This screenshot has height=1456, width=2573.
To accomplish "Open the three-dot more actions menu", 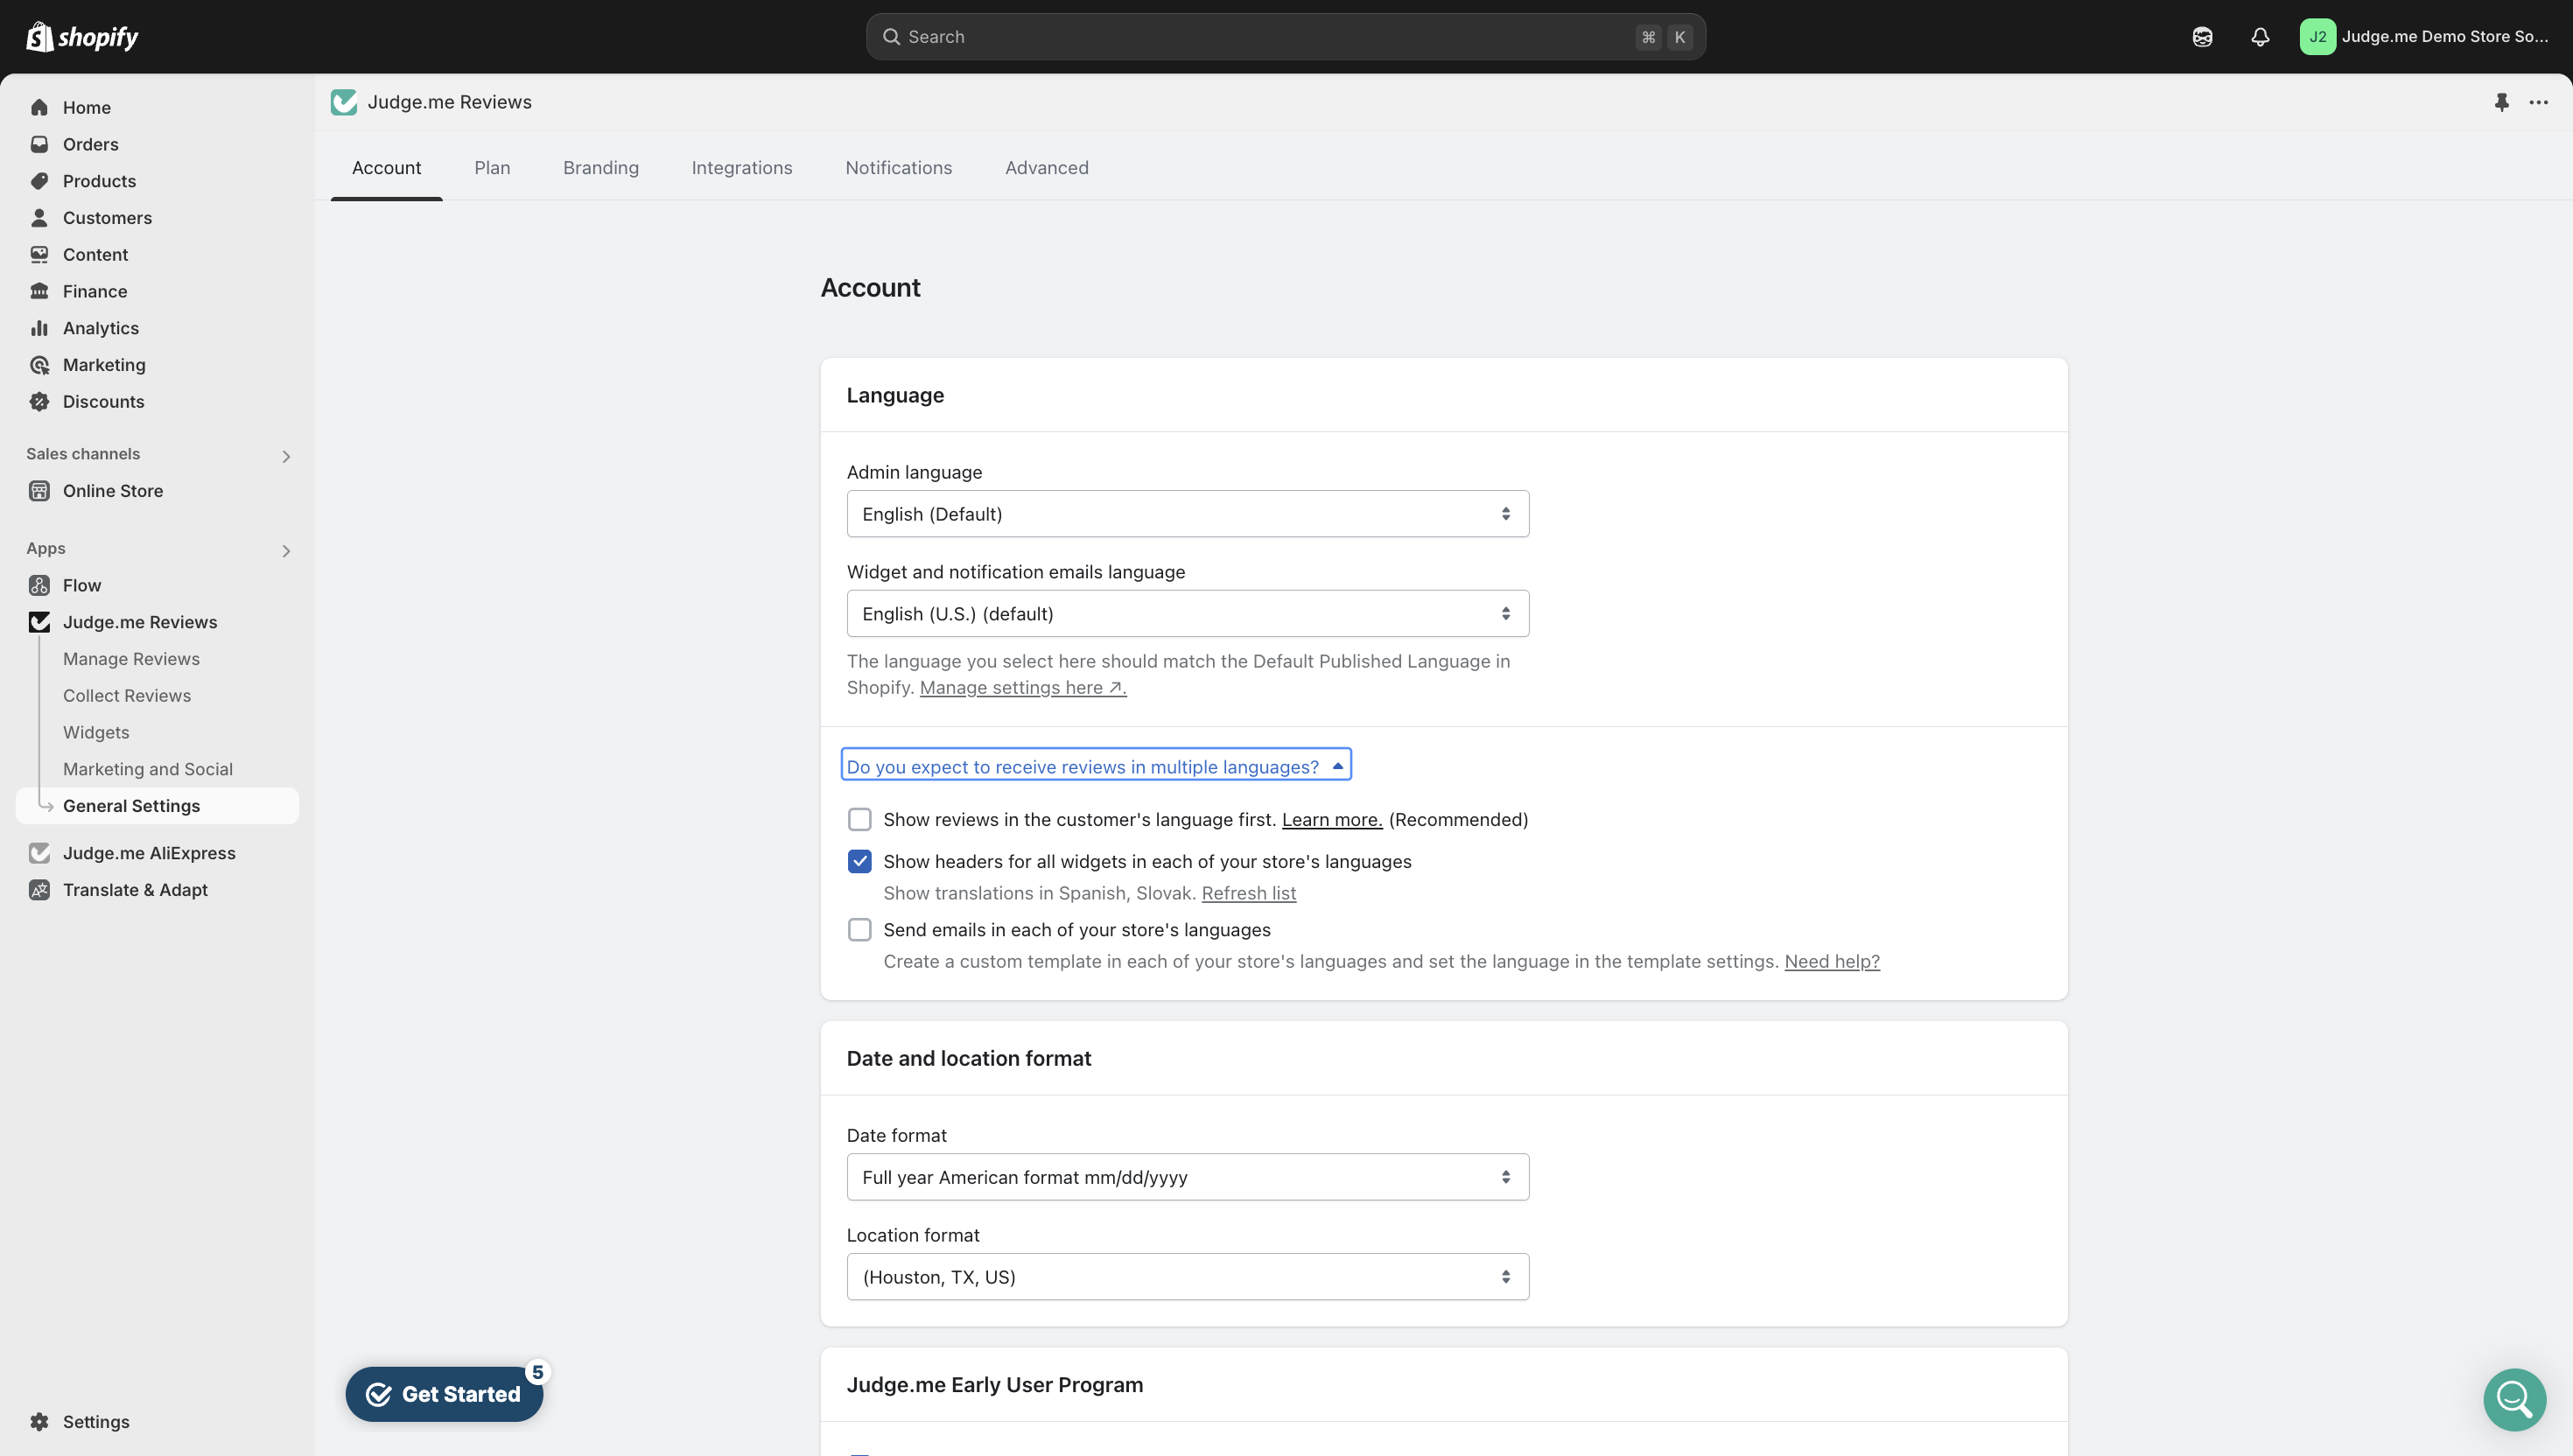I will pyautogui.click(x=2538, y=102).
